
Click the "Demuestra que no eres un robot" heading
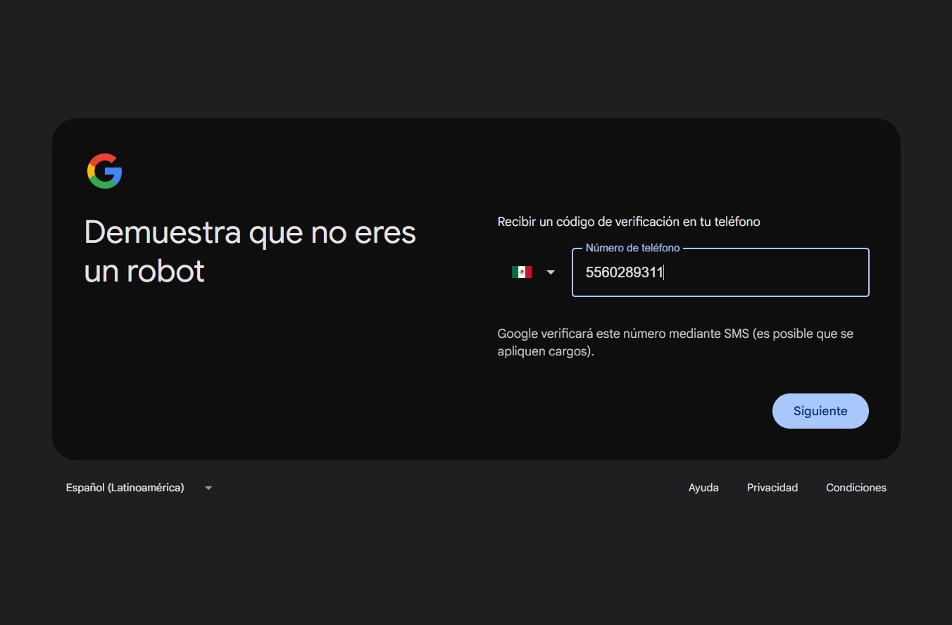[x=250, y=251]
